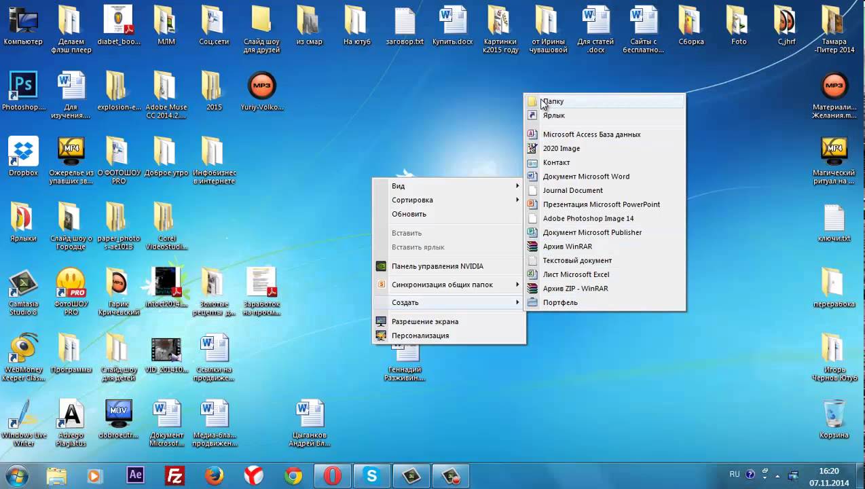Open the clock showing 16:20
The height and width of the screenshot is (489, 865).
(x=828, y=475)
